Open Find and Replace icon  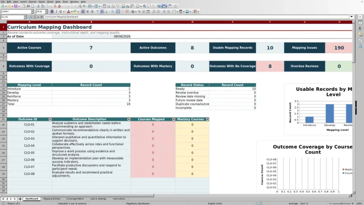pos(80,6)
